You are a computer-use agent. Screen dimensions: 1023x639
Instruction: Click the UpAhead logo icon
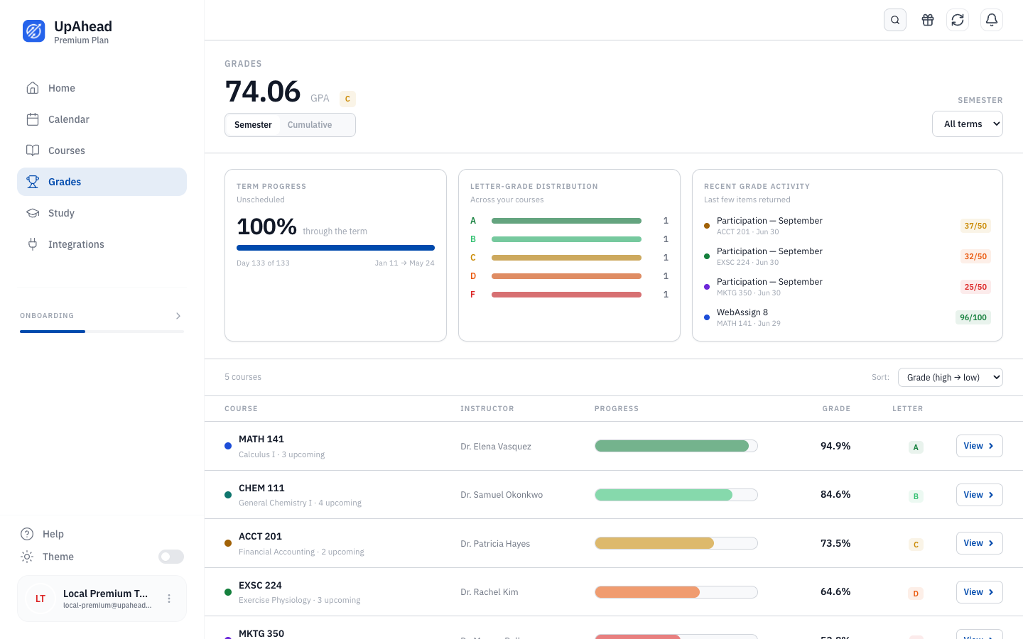click(34, 31)
